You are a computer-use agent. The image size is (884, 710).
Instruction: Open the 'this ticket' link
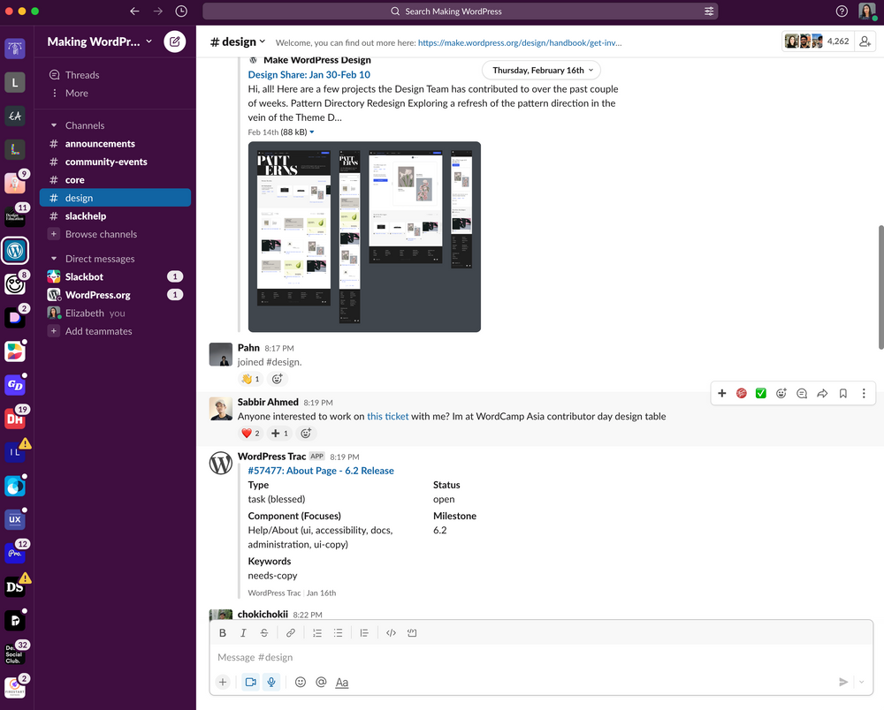click(x=387, y=416)
